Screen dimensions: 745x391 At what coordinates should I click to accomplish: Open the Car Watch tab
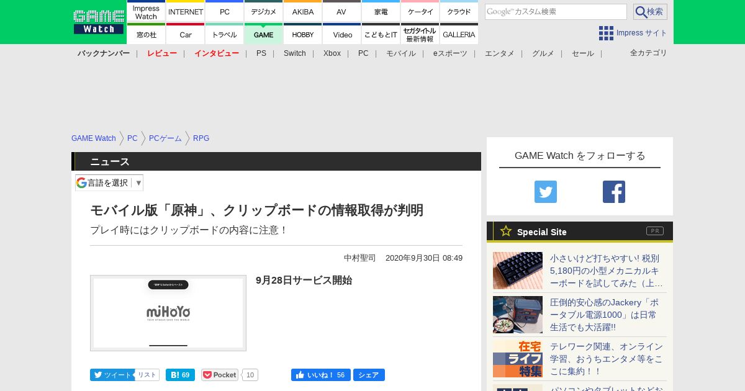pyautogui.click(x=185, y=34)
